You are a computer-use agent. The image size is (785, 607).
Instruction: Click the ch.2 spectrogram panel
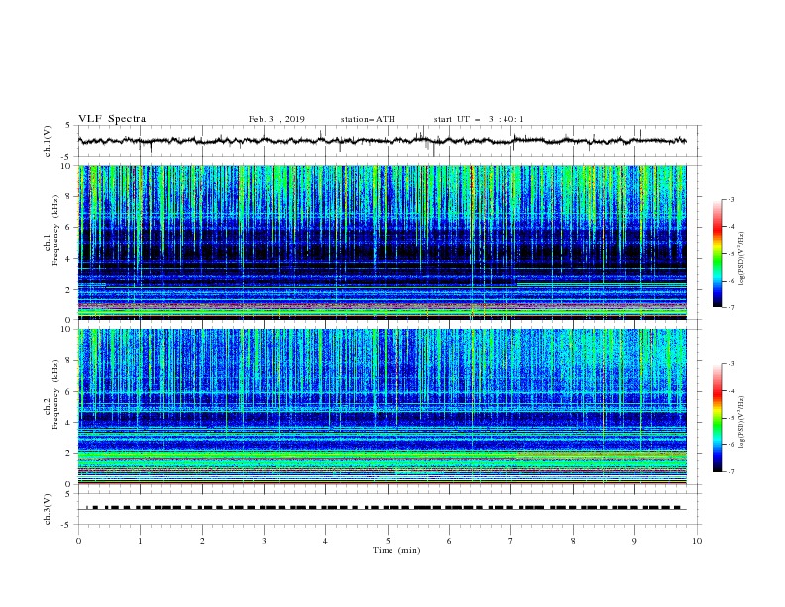tap(383, 407)
